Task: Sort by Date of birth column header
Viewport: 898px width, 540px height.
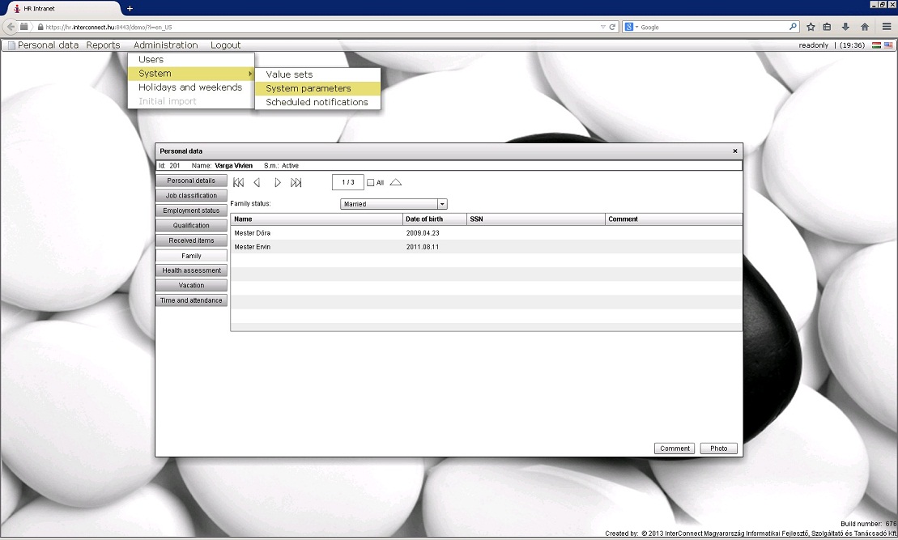Action: point(435,219)
